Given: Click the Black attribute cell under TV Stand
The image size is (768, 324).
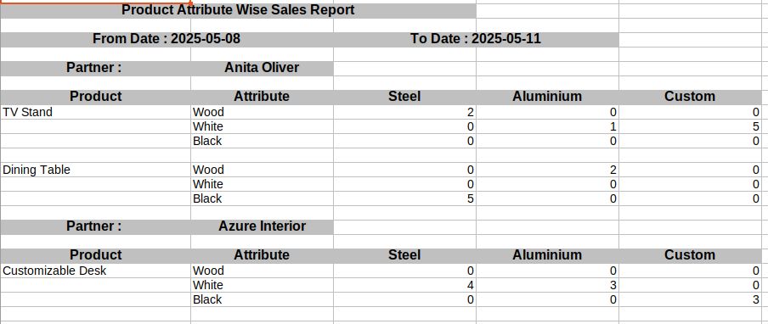Looking at the screenshot, I should point(262,141).
